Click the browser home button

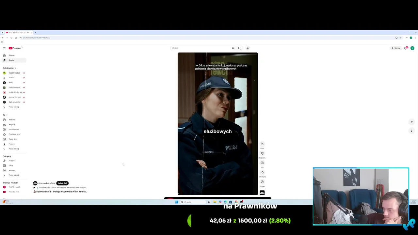click(16, 38)
